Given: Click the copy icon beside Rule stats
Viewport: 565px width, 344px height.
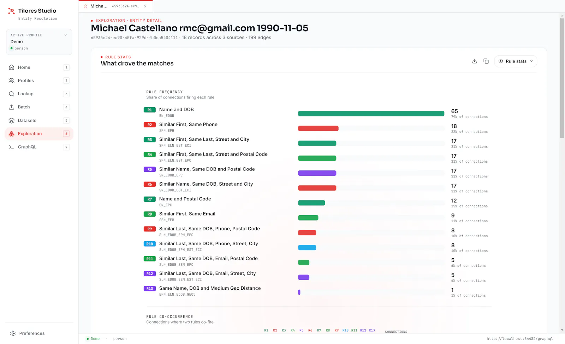Looking at the screenshot, I should 486,61.
